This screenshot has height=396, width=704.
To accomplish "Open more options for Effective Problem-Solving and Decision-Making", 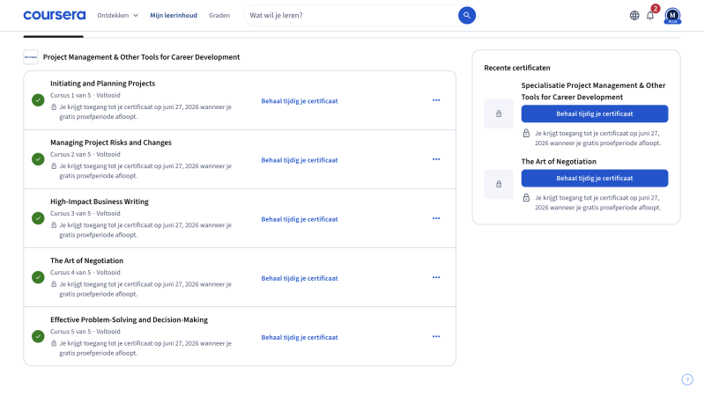I will [x=436, y=336].
